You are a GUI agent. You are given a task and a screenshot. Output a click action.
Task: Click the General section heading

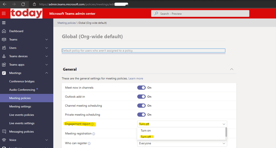point(70,69)
